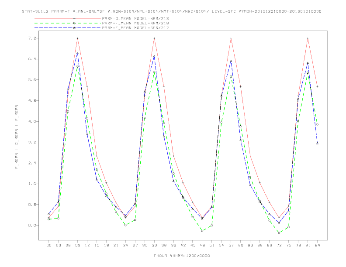Viewport: 346px width, 267px height.
Task: Click the x-axis tick label 66
Action: point(260,245)
